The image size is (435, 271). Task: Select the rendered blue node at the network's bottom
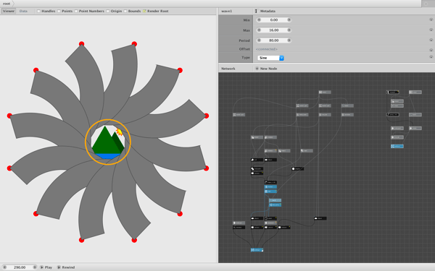click(257, 250)
